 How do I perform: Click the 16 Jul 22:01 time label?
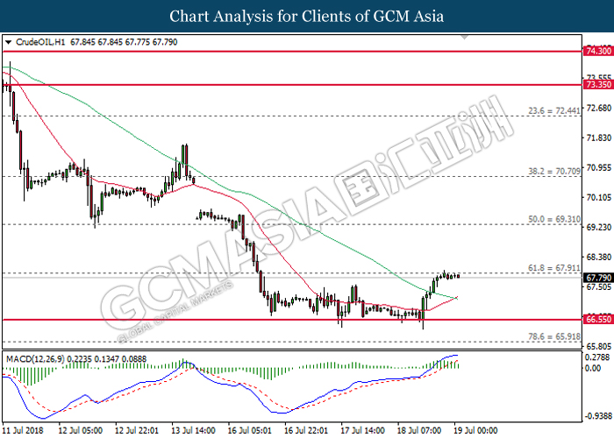pyautogui.click(x=306, y=431)
